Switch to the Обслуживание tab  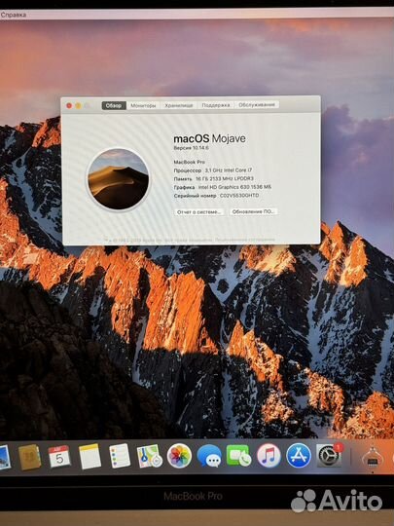coord(257,104)
